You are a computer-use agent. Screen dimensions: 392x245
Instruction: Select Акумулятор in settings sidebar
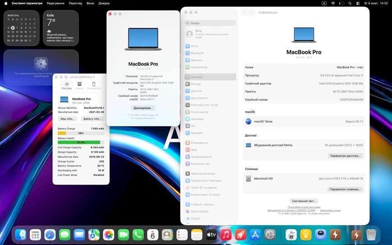point(210,67)
